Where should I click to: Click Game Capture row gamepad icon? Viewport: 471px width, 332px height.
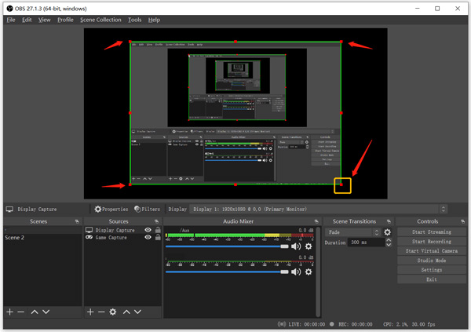pyautogui.click(x=89, y=237)
